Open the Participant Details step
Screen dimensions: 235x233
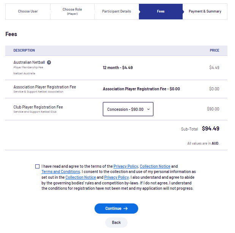point(117,11)
